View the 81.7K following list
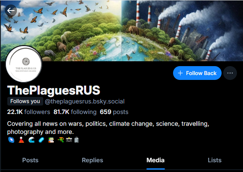243x172 pixels. pyautogui.click(x=75, y=112)
